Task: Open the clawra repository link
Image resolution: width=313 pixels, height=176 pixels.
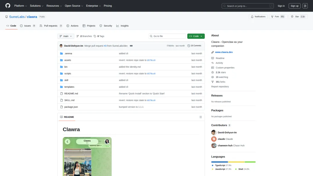Action: pos(32,17)
